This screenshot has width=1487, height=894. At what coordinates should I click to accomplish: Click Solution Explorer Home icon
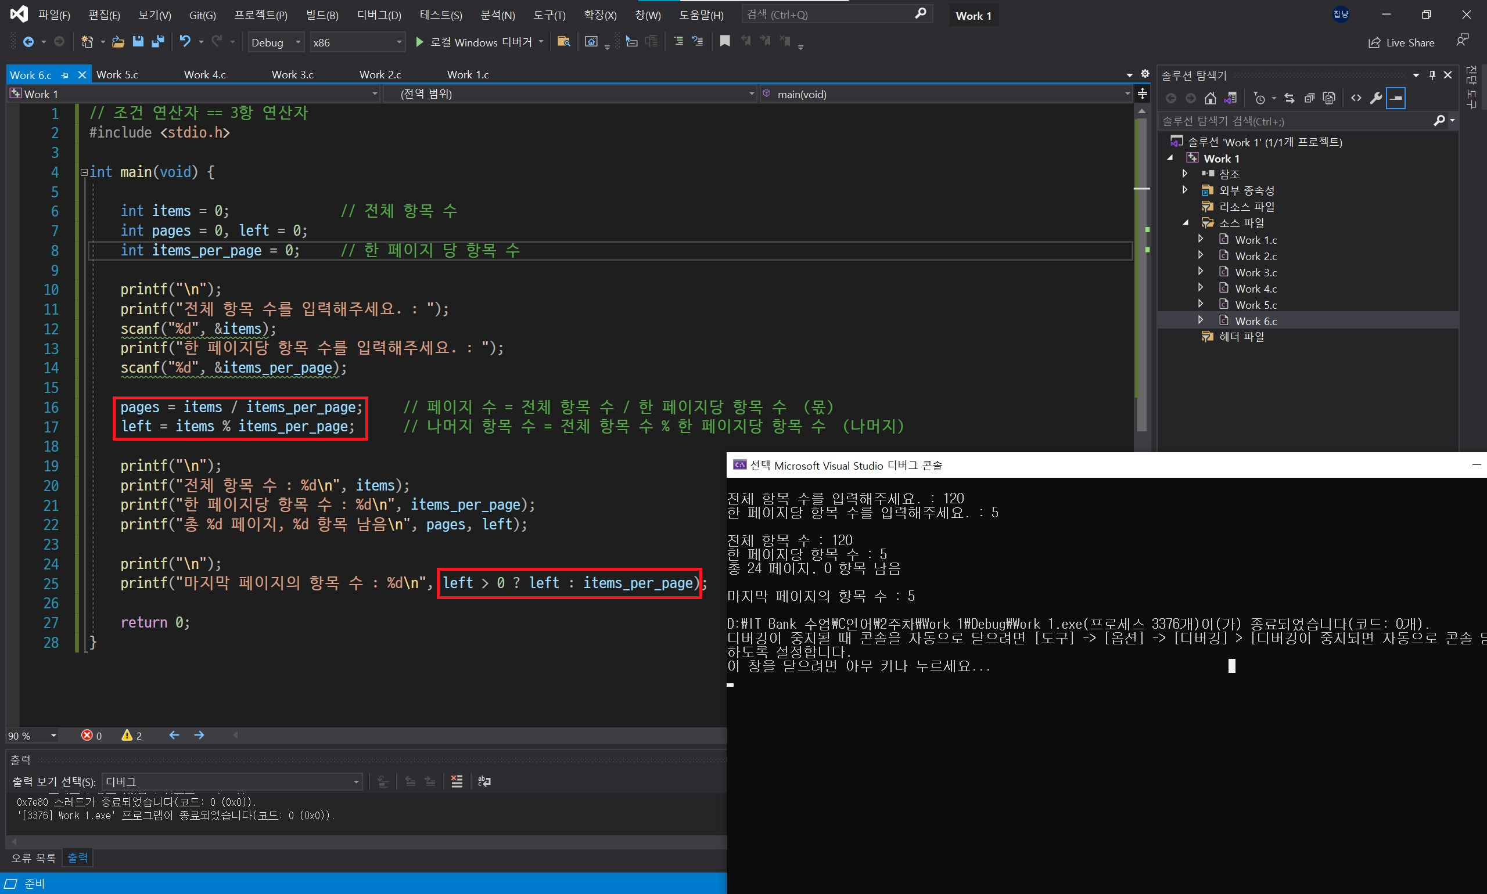tap(1210, 98)
